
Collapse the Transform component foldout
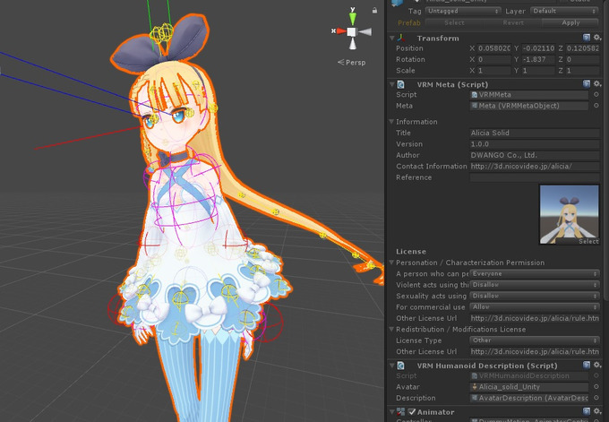(x=391, y=39)
